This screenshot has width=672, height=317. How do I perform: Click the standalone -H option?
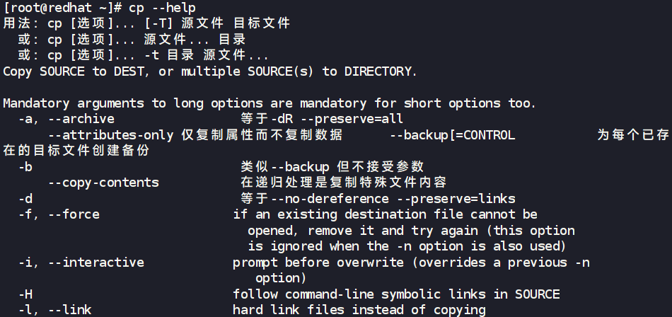(x=25, y=294)
